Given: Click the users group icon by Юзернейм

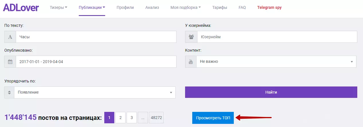Looking at the screenshot, I should click(191, 37).
